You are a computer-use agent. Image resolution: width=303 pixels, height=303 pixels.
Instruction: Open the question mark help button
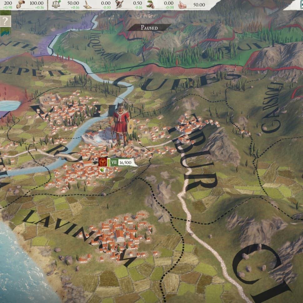coord(5,21)
